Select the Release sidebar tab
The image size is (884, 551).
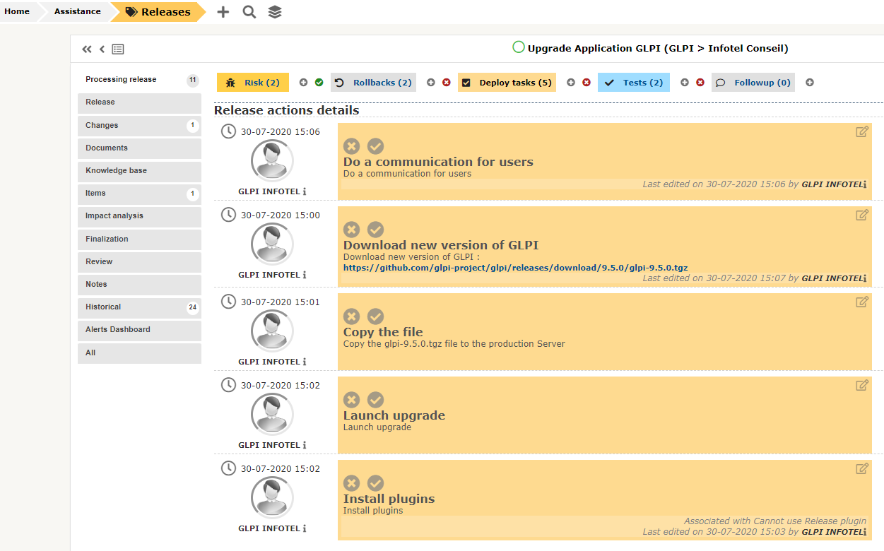(139, 102)
